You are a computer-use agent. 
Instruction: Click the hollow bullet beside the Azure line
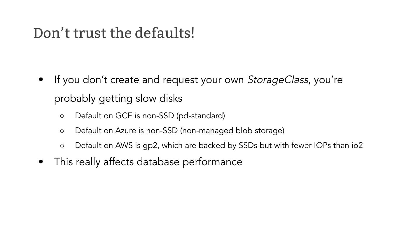coord(62,131)
